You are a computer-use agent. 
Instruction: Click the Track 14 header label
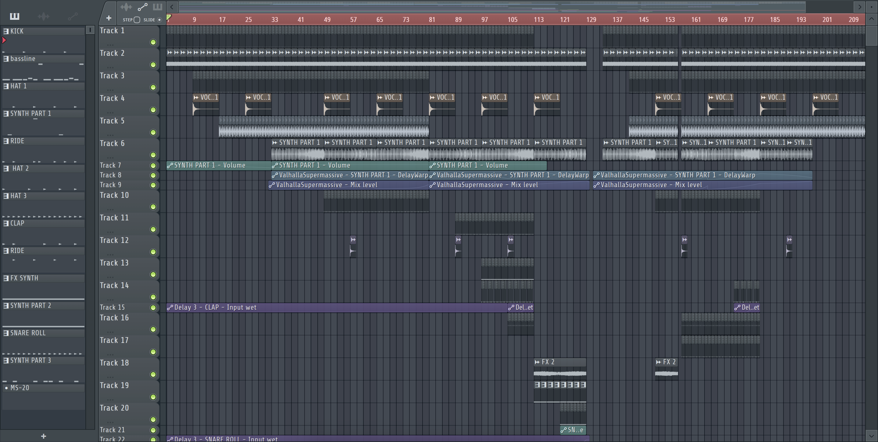pos(114,286)
